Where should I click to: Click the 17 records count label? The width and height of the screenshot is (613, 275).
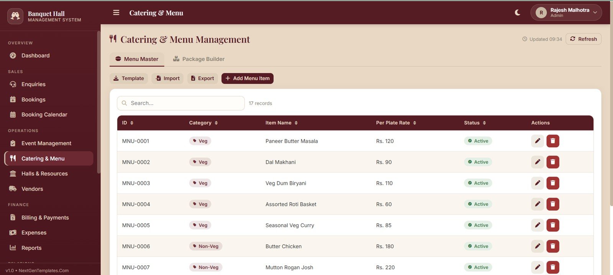260,103
